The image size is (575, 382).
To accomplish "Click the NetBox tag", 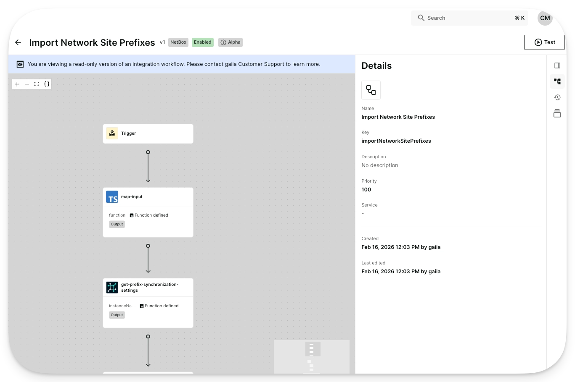I will click(x=178, y=42).
